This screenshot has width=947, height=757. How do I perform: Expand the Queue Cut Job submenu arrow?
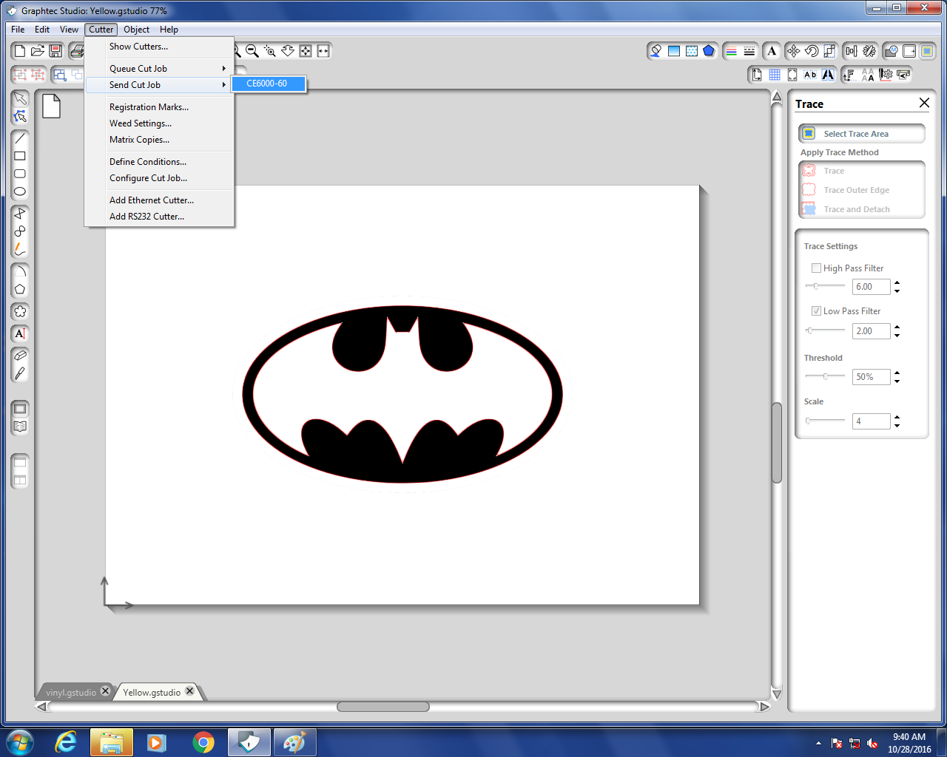pyautogui.click(x=223, y=69)
